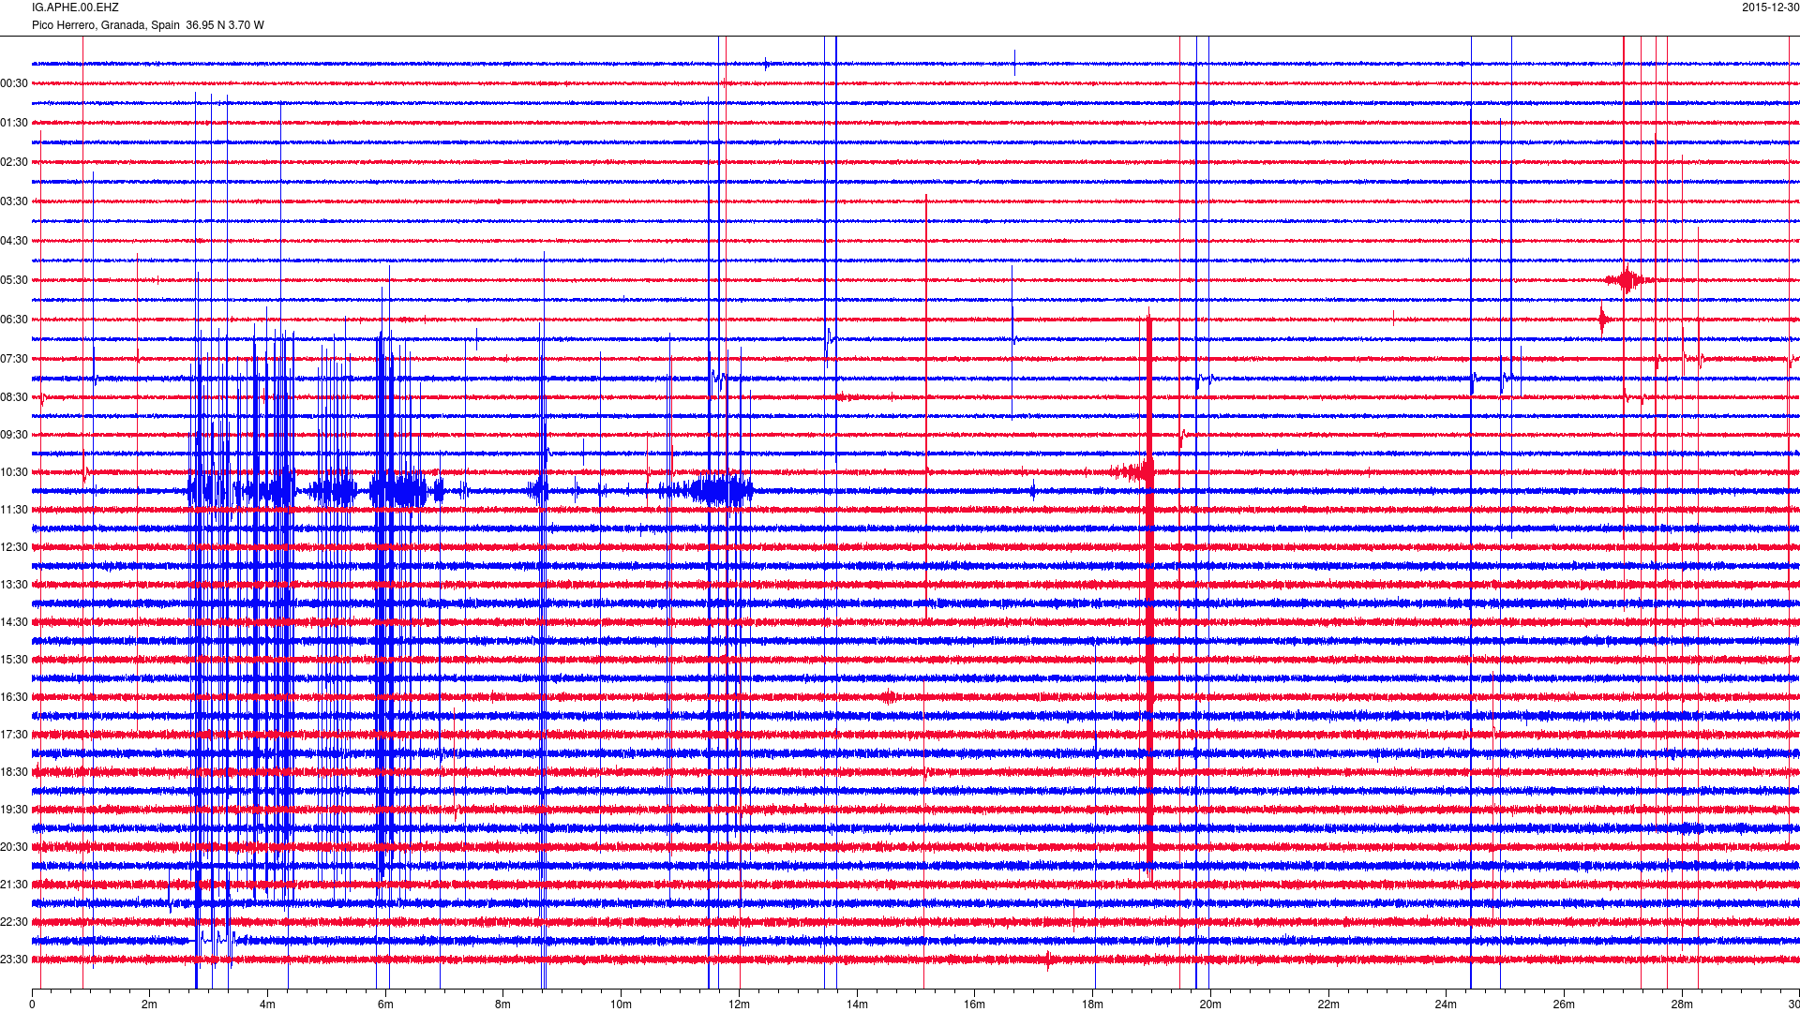
Task: Click the 09:30 time label
Action: coord(14,435)
